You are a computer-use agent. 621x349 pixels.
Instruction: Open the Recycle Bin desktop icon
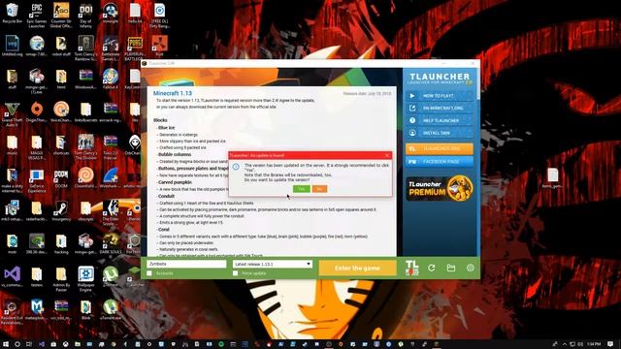click(12, 14)
